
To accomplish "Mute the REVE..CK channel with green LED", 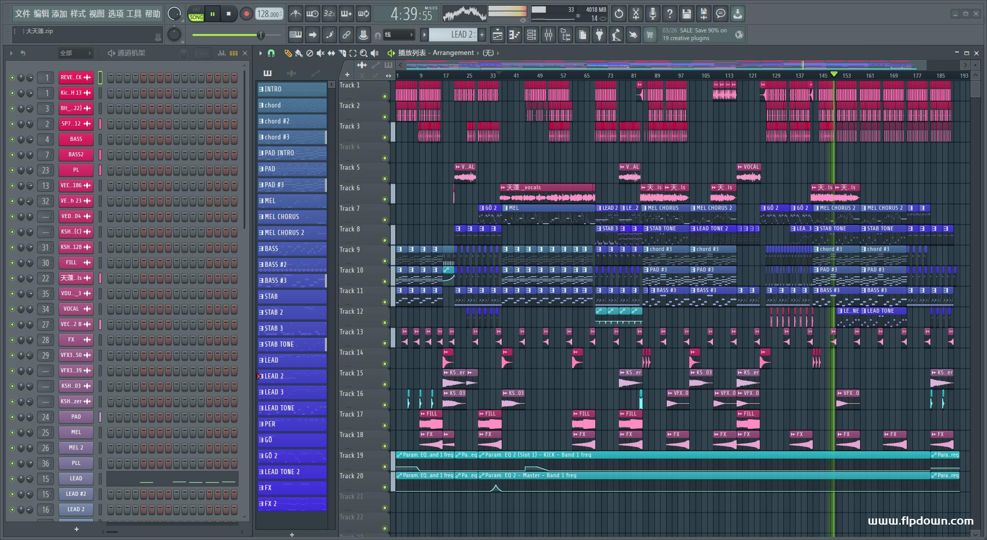I will (x=12, y=78).
